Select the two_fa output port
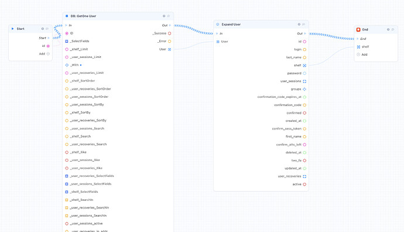 point(304,161)
